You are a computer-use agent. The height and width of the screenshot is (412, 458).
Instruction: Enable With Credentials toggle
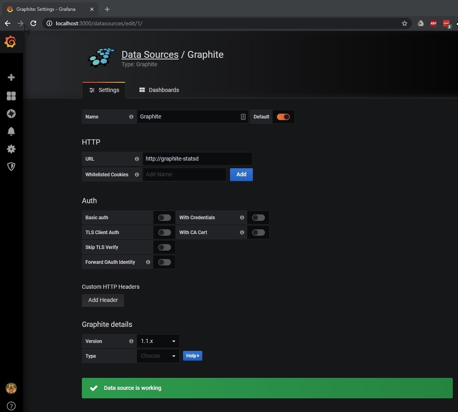coord(258,218)
